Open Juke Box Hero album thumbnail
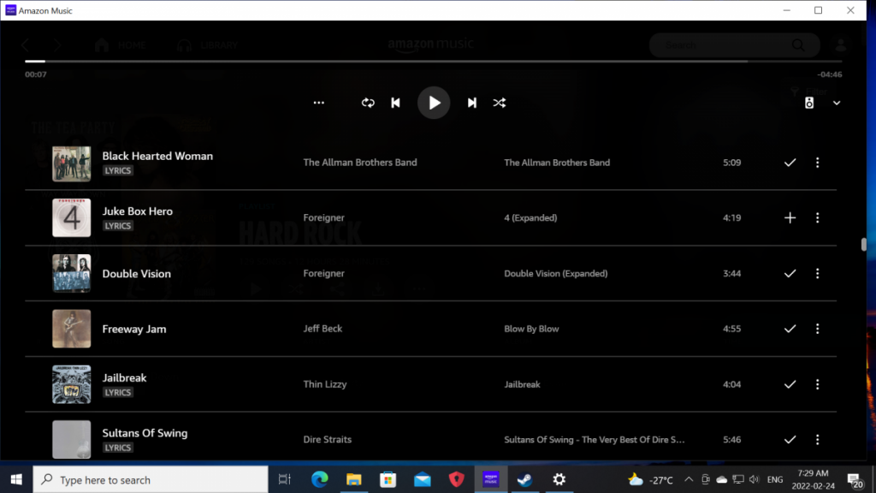The height and width of the screenshot is (493, 876). (72, 218)
